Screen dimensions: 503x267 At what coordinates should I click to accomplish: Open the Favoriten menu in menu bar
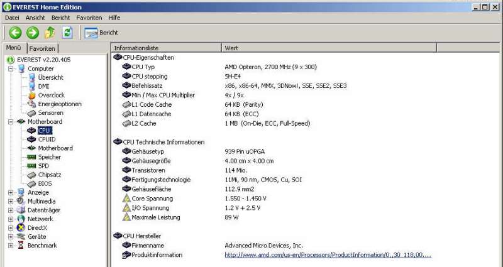click(89, 18)
